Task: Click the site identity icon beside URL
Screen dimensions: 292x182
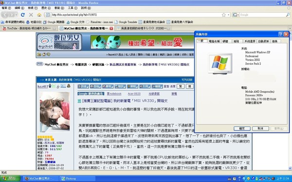Action: [48, 15]
